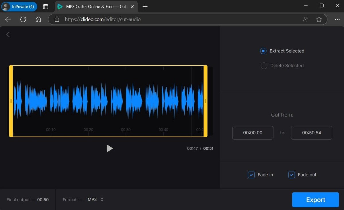344x210 pixels.
Task: Open the MP3 format dropdown
Action: pyautogui.click(x=95, y=199)
